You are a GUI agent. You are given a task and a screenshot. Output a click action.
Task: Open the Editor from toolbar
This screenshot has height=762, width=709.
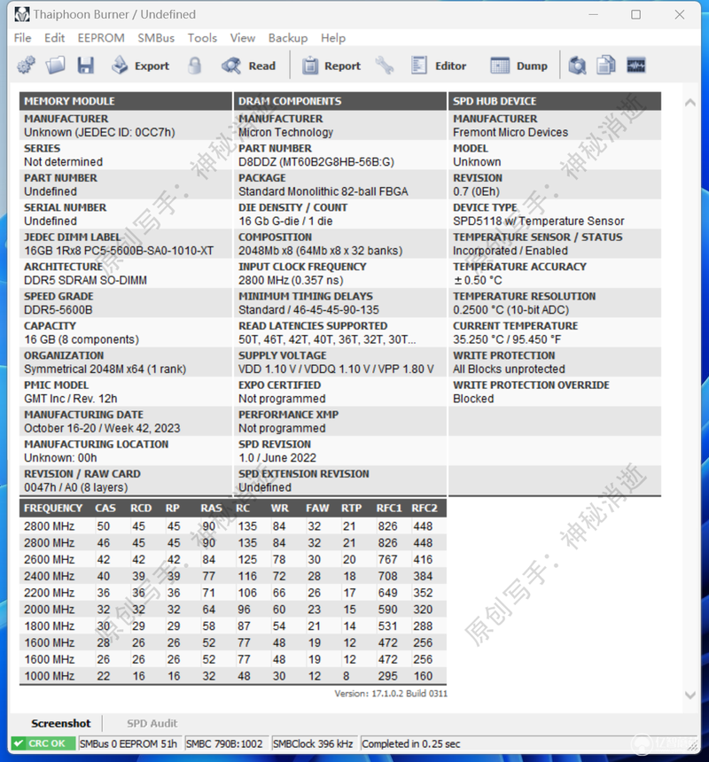coord(439,66)
